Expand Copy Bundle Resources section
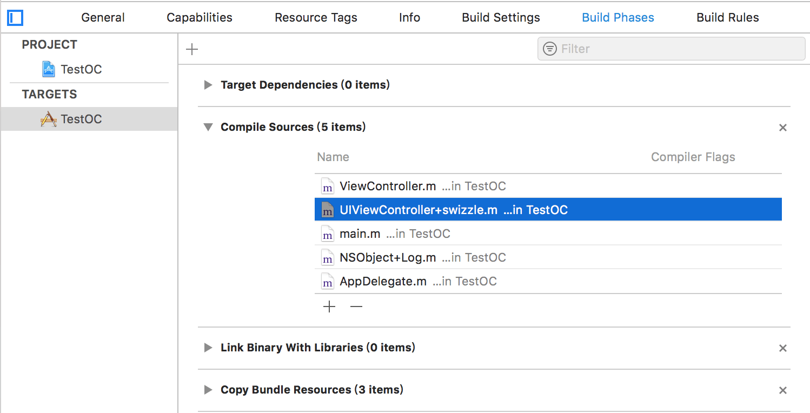The image size is (810, 413). click(x=208, y=390)
